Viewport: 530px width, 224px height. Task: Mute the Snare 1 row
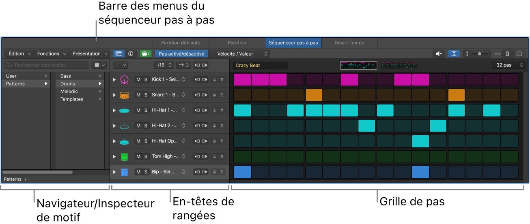pos(138,95)
